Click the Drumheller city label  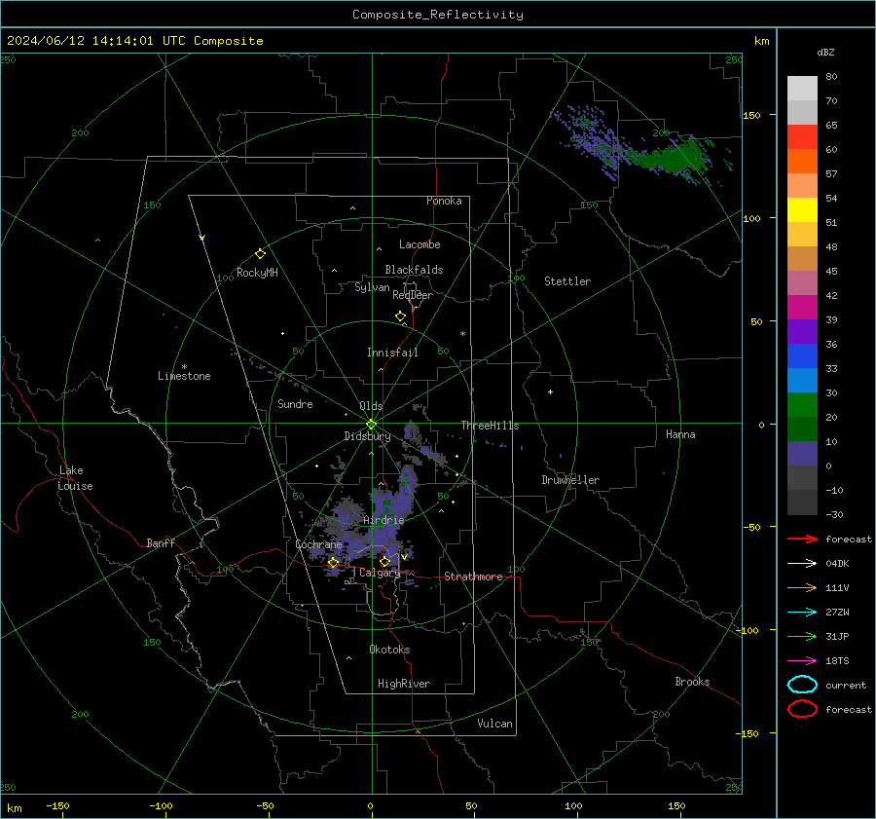point(570,480)
